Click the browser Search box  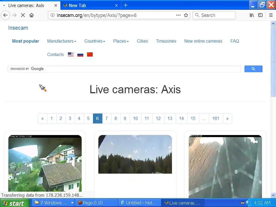pos(214,15)
